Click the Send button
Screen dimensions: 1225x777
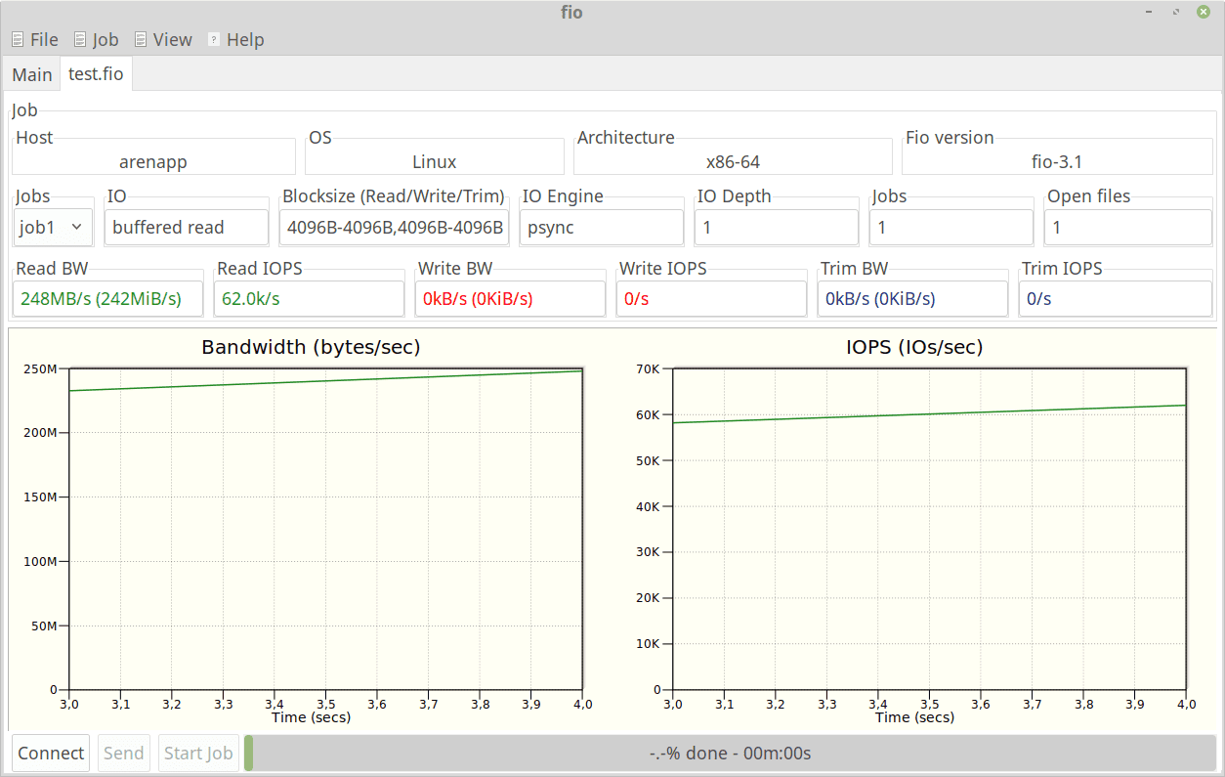[124, 753]
